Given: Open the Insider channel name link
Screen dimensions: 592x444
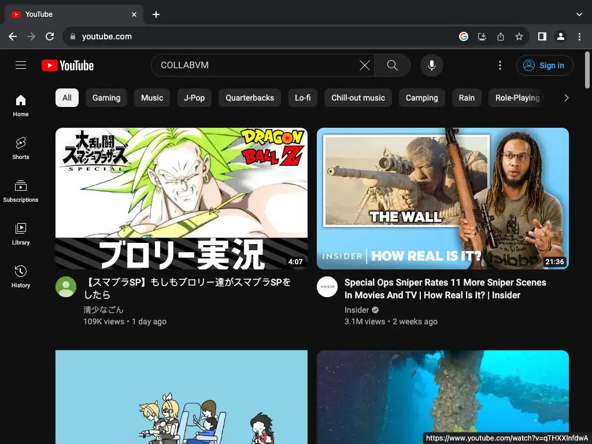Looking at the screenshot, I should click(x=356, y=310).
